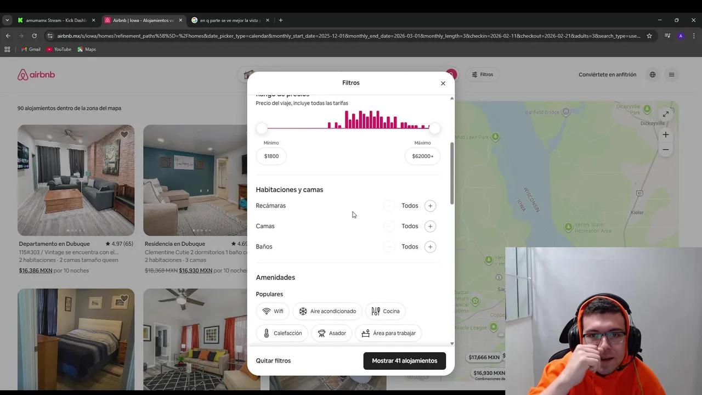Favorite the blue bedroom listing

pyautogui.click(x=124, y=298)
